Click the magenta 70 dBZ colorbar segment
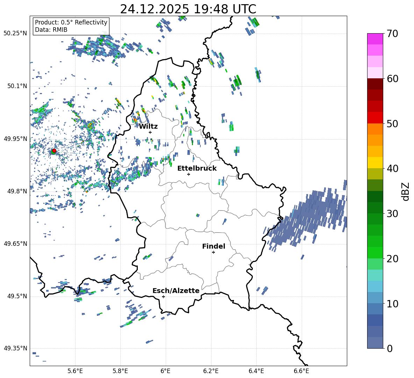Viewport: 414px width, 378px height. 375,39
